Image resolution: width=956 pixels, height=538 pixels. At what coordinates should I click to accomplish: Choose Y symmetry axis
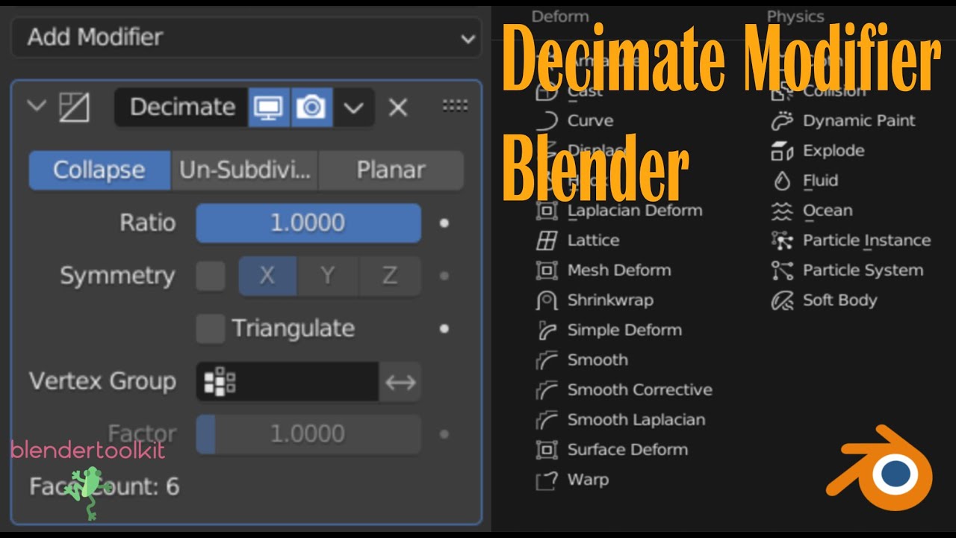328,276
